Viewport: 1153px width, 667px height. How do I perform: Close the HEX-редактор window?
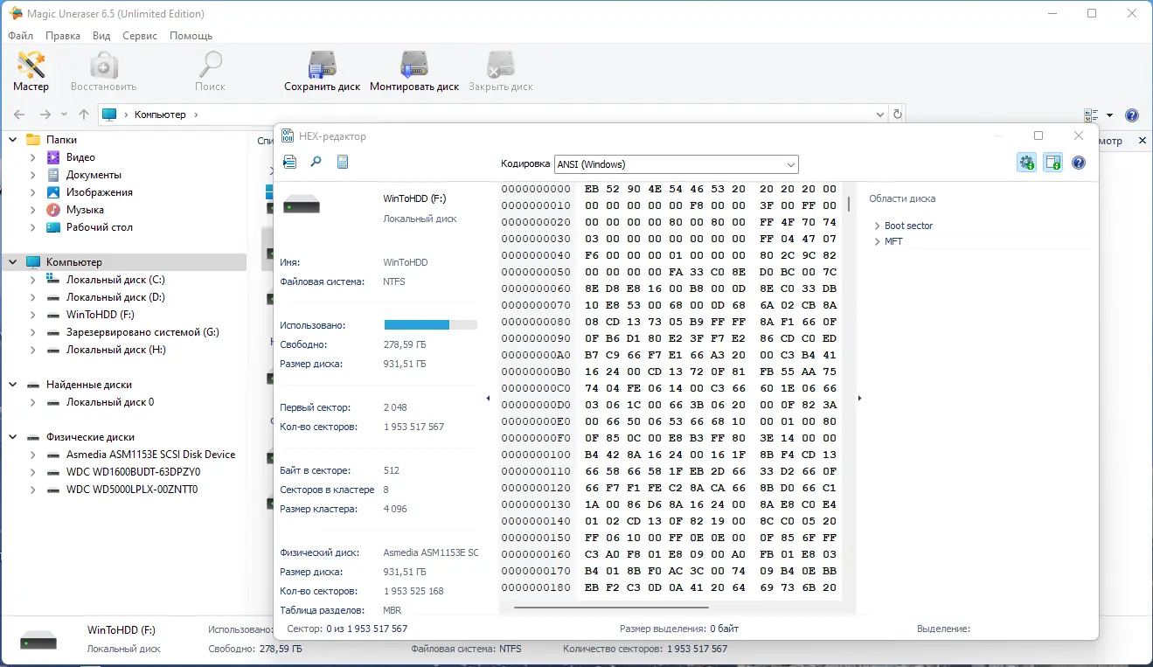coord(1079,135)
